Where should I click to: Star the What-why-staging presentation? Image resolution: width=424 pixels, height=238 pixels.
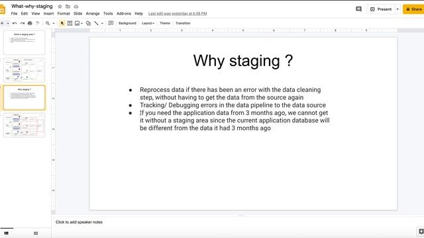point(60,7)
